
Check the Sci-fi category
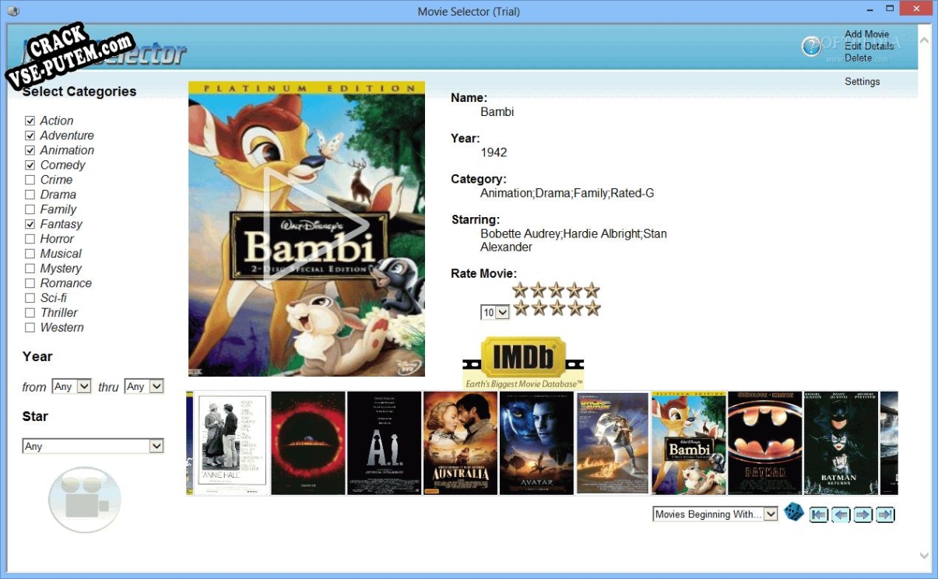[x=30, y=298]
